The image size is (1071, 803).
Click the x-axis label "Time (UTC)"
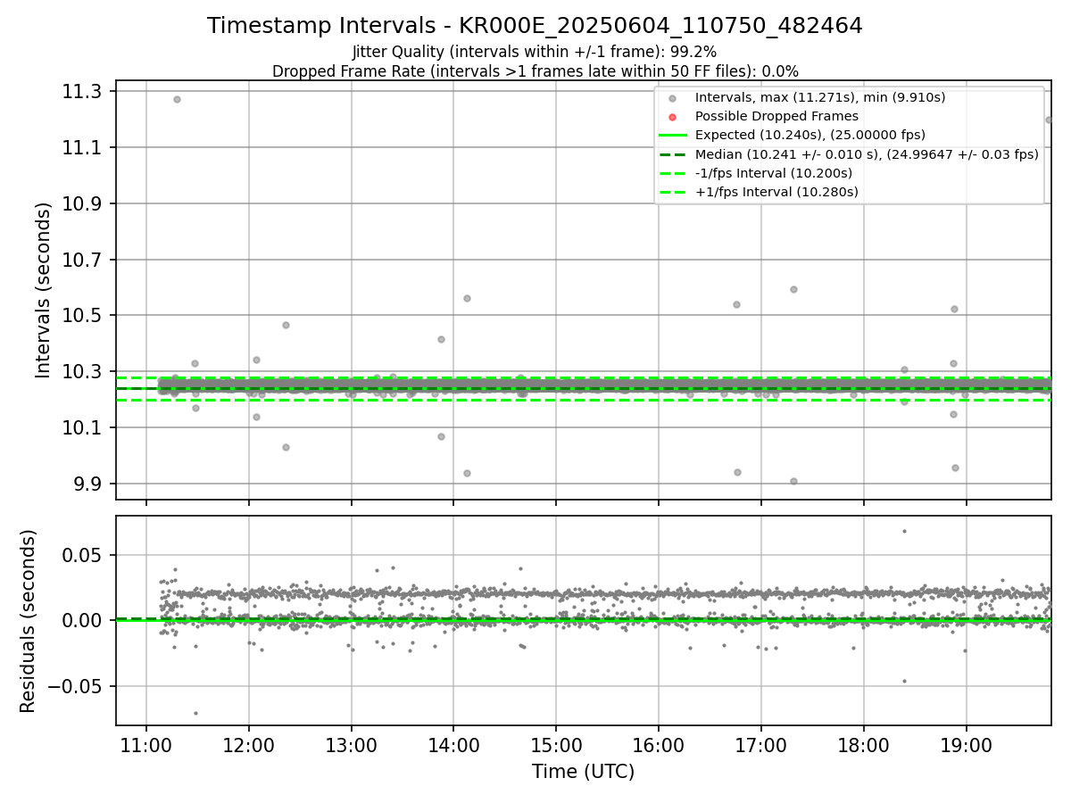583,772
